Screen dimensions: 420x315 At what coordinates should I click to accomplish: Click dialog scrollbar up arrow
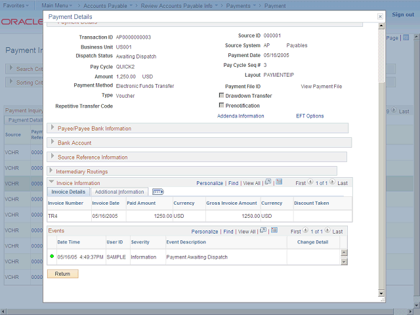[x=381, y=26]
